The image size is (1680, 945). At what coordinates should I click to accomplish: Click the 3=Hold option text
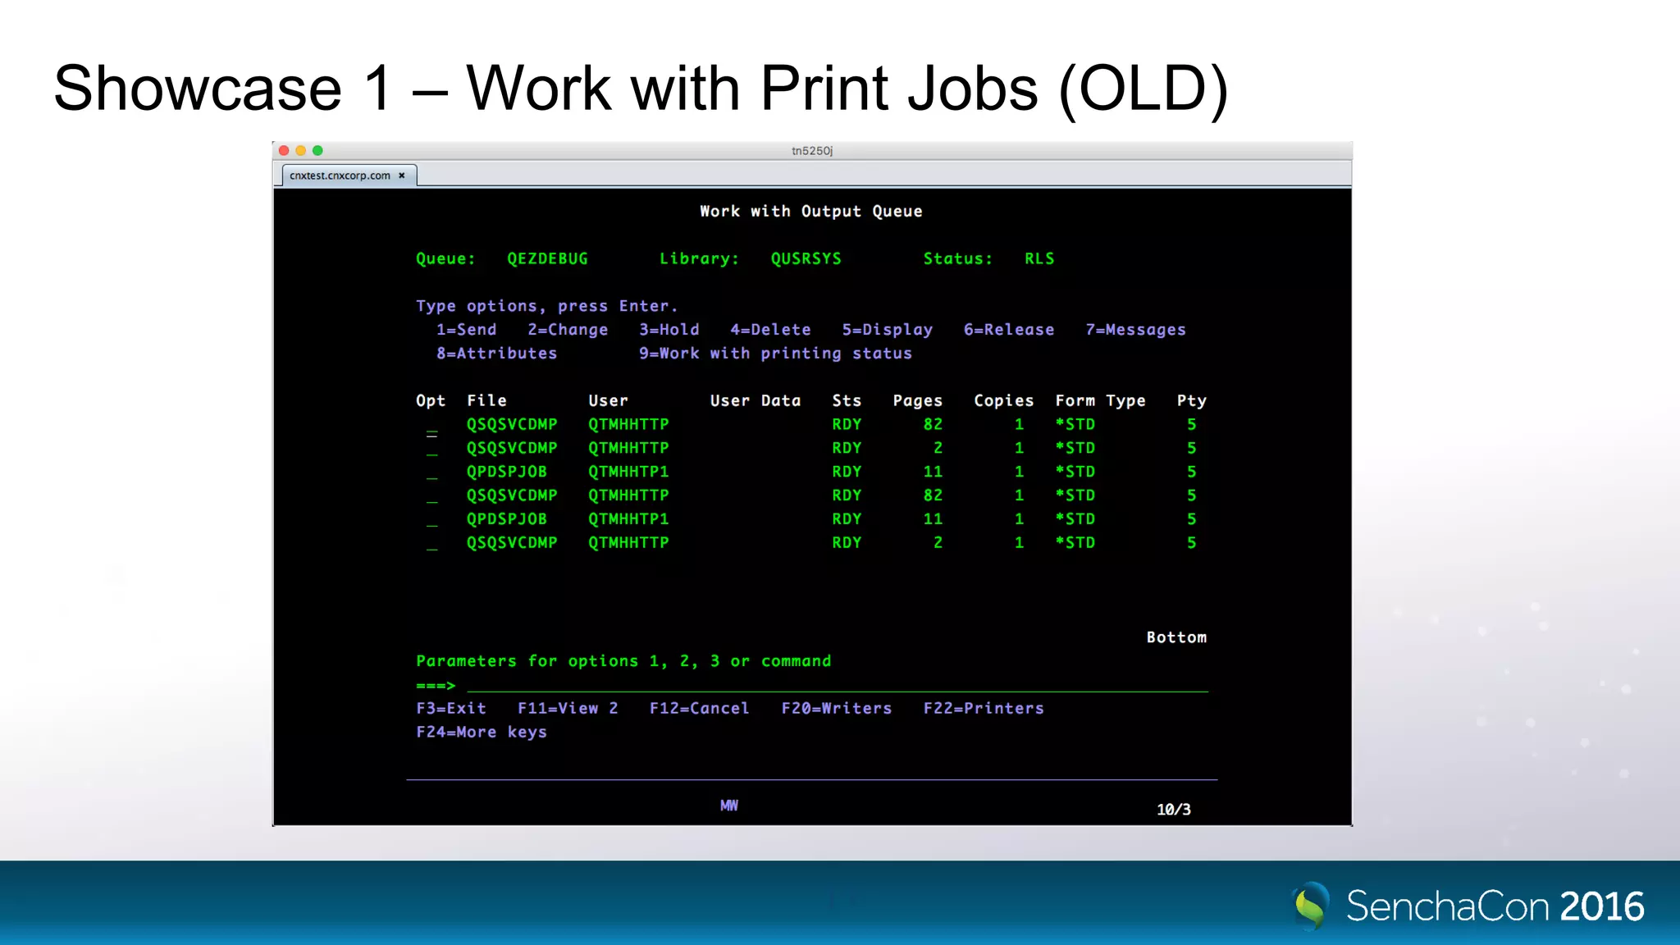669,330
